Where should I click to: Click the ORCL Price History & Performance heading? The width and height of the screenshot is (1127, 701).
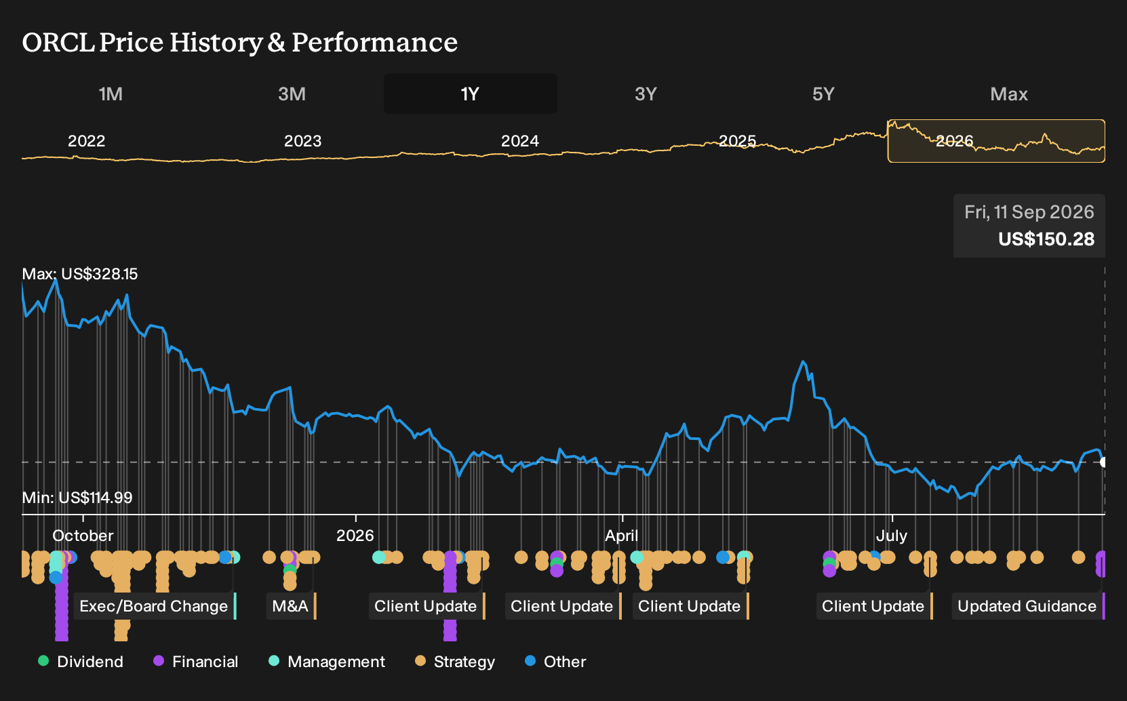240,43
